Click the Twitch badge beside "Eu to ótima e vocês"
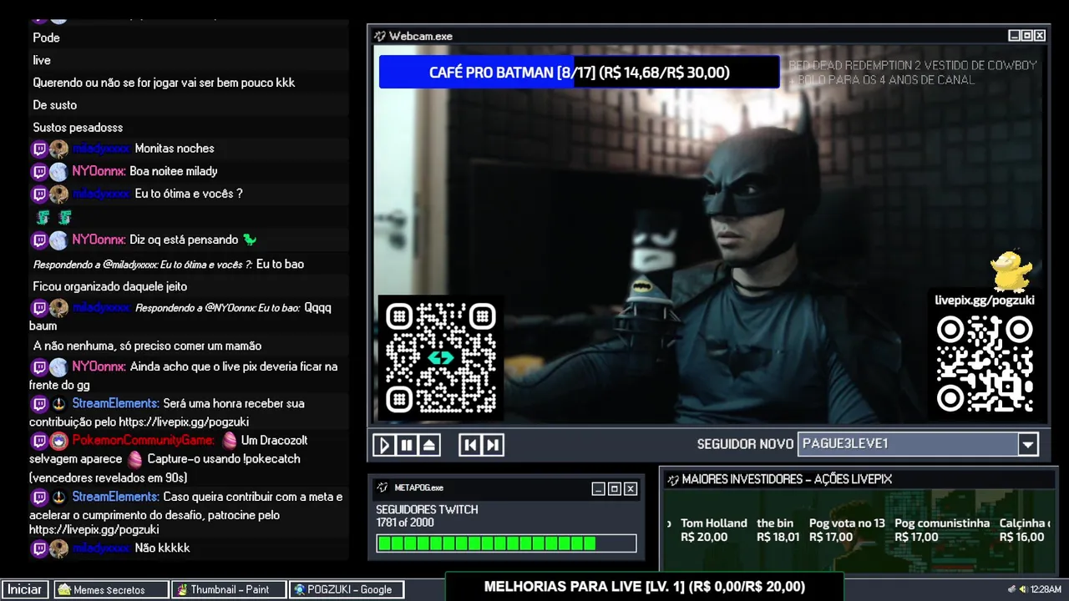The height and width of the screenshot is (601, 1069). [x=39, y=194]
